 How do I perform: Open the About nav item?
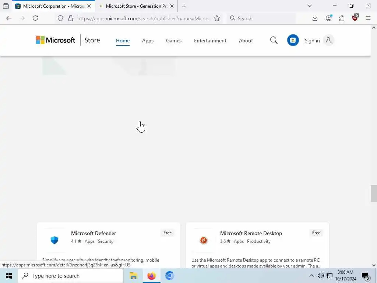click(246, 41)
